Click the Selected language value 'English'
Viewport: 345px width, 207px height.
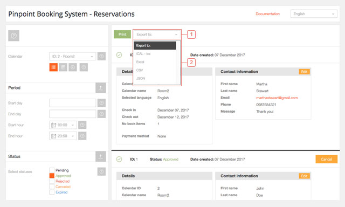tap(163, 98)
